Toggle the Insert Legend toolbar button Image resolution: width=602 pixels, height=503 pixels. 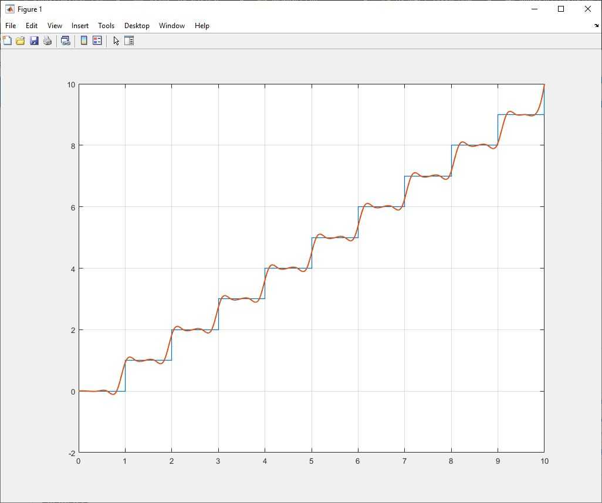[x=97, y=40]
